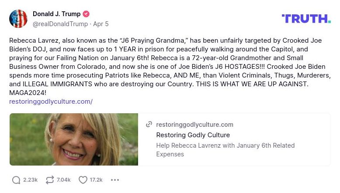Image resolution: width=340 pixels, height=193 pixels.
Task: Open the restoringgodlyculture.com/ link in post text
Action: 51,102
